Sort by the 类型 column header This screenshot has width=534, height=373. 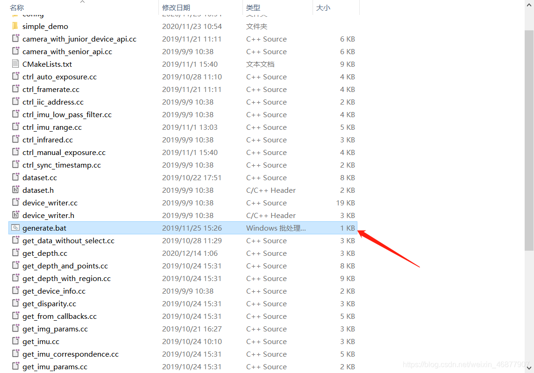[253, 7]
